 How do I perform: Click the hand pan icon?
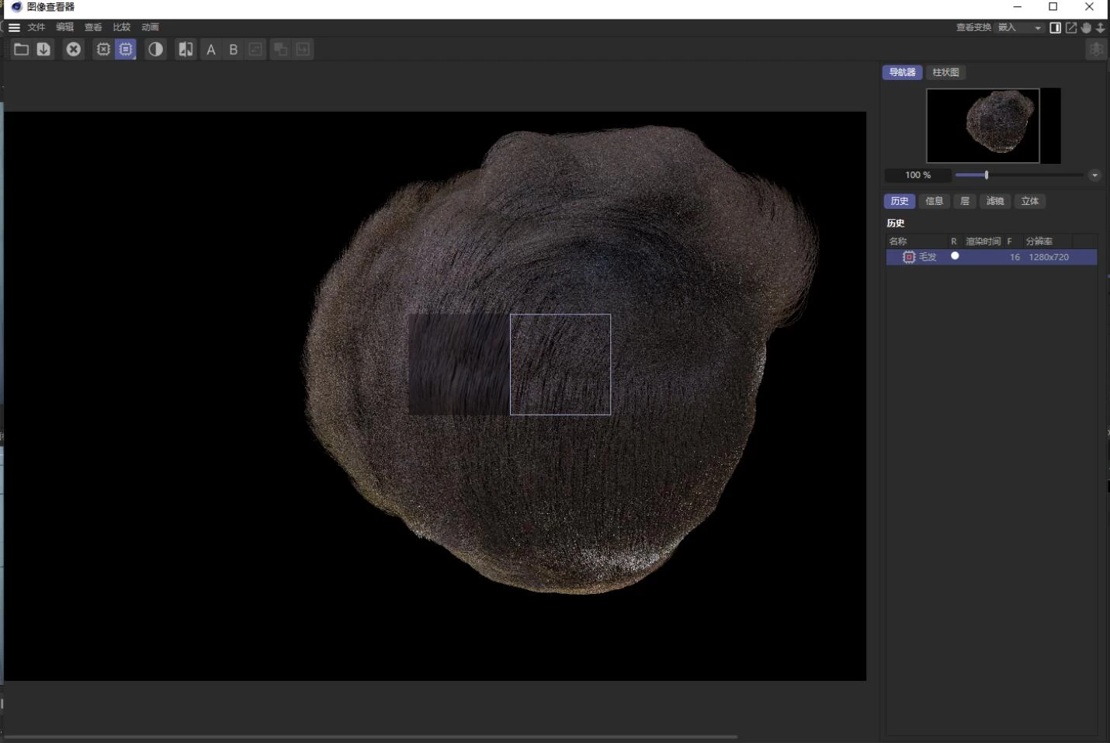click(x=1086, y=28)
